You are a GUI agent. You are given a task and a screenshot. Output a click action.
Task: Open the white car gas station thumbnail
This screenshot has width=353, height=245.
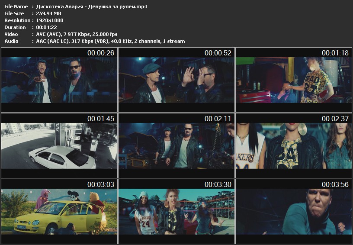(59, 146)
